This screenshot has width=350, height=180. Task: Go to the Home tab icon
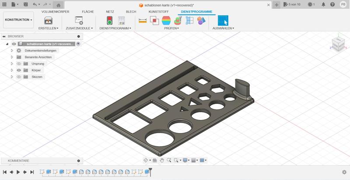(x=59, y=5)
